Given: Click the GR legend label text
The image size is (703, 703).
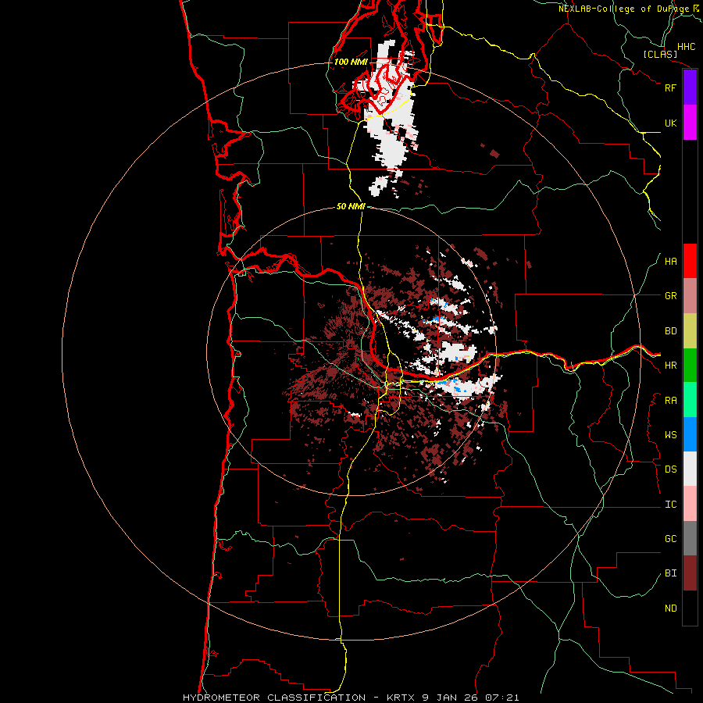Looking at the screenshot, I should pos(671,296).
